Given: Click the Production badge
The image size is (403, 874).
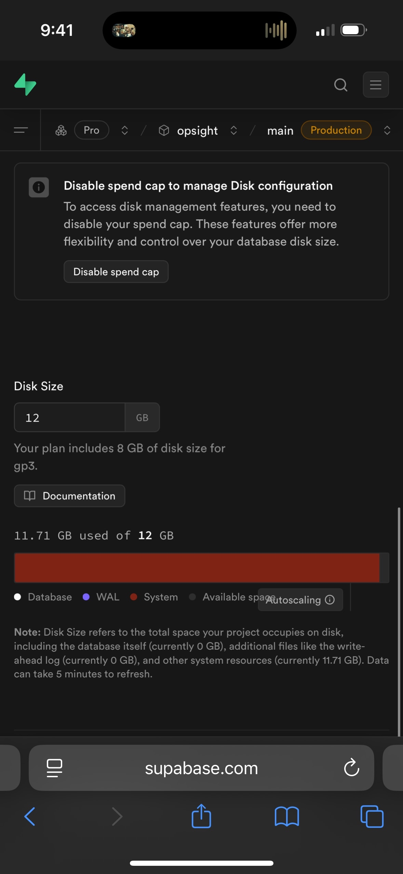Looking at the screenshot, I should [x=336, y=130].
